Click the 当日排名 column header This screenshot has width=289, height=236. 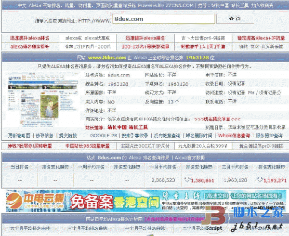[20, 167]
